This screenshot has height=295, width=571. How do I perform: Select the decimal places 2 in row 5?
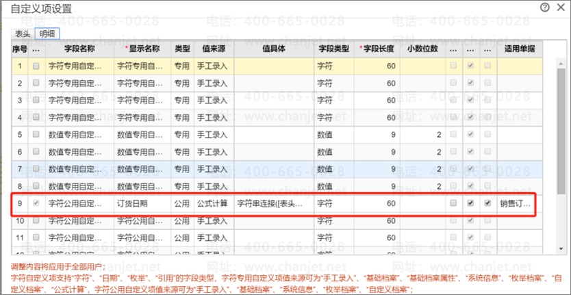[x=423, y=135]
